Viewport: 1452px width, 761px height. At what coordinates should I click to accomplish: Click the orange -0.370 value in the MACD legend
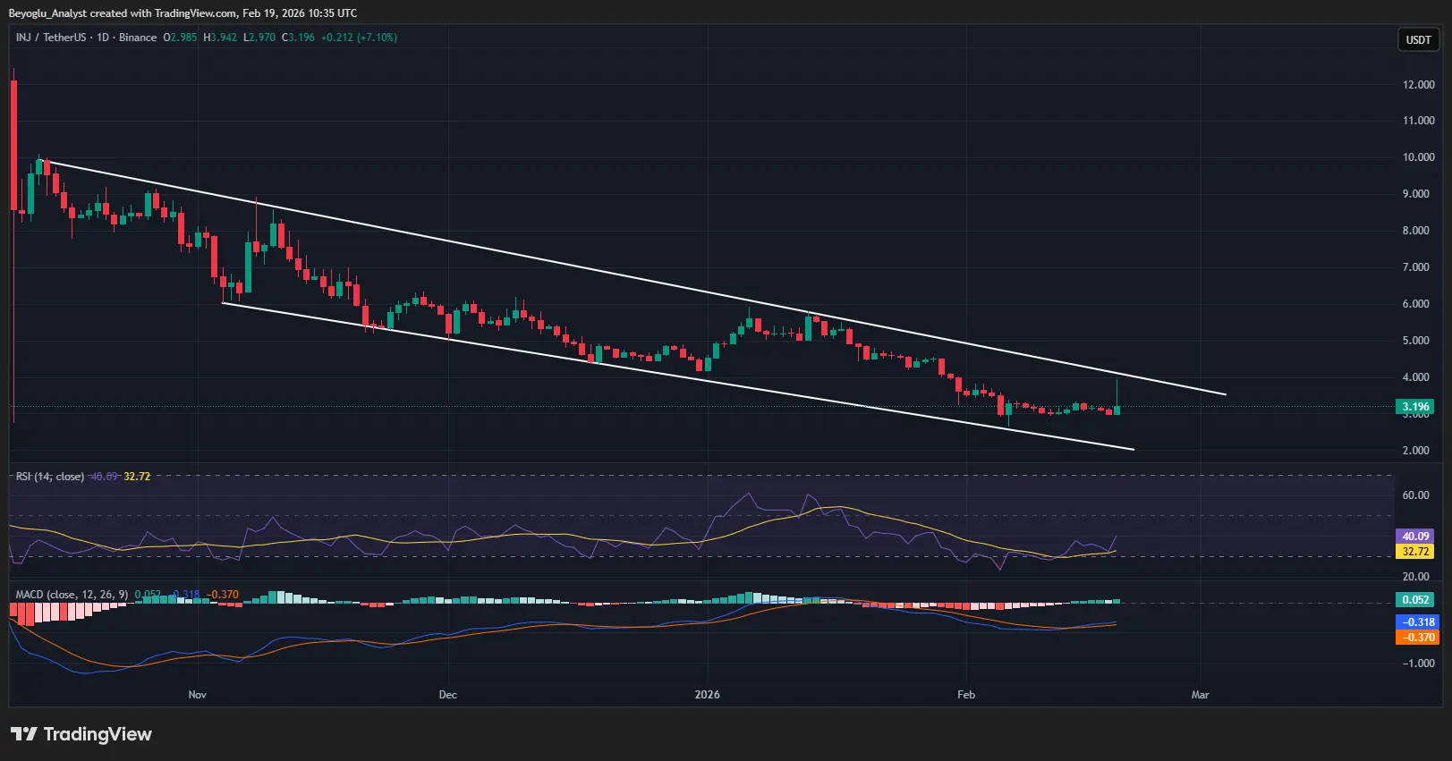coord(223,595)
